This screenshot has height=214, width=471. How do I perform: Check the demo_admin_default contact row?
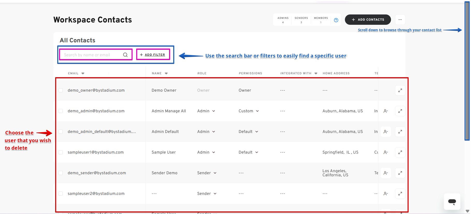(61, 132)
